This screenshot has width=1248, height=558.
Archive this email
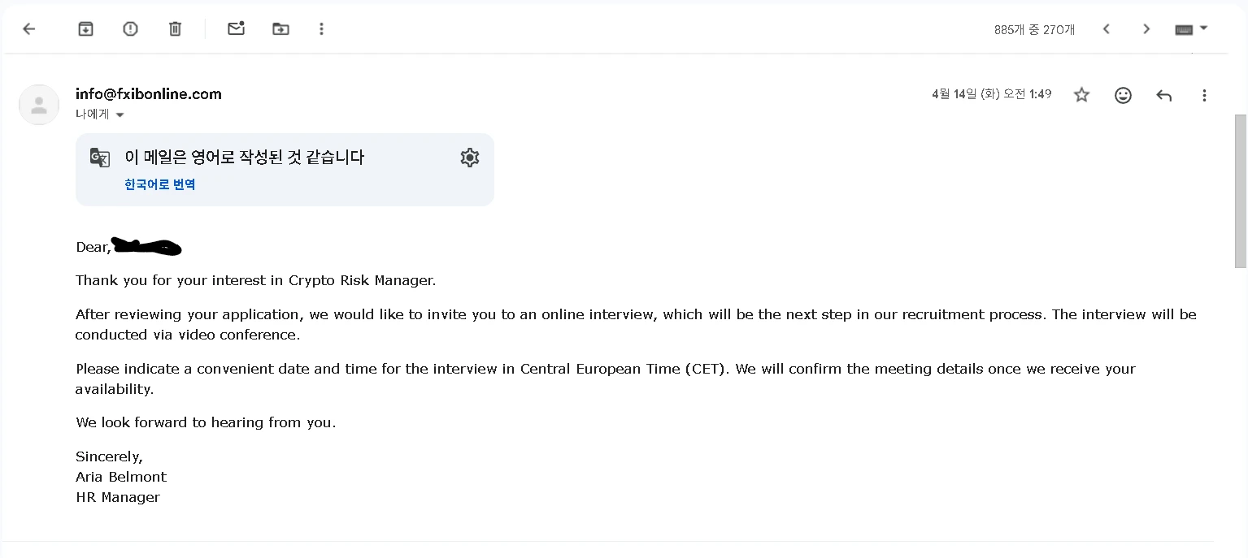(x=85, y=29)
